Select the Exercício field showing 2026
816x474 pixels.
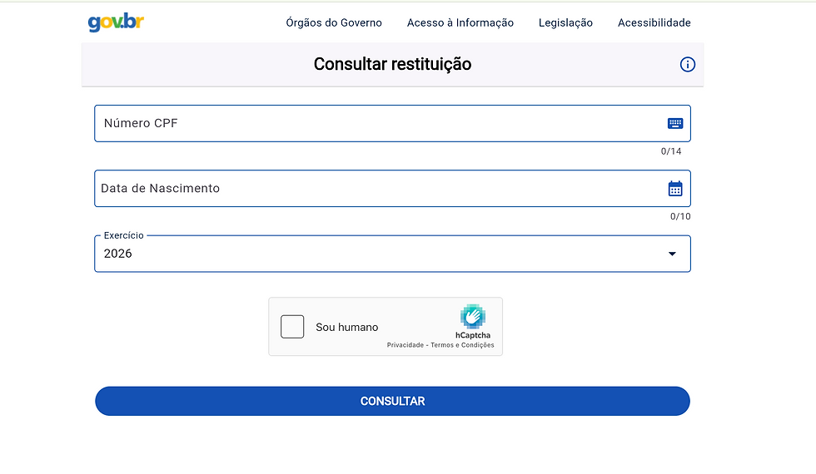[x=392, y=254]
